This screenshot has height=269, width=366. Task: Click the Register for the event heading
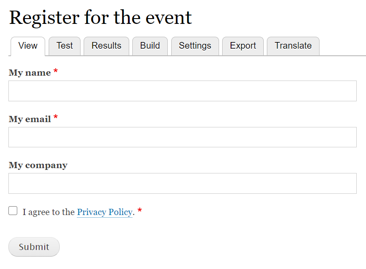tap(100, 18)
